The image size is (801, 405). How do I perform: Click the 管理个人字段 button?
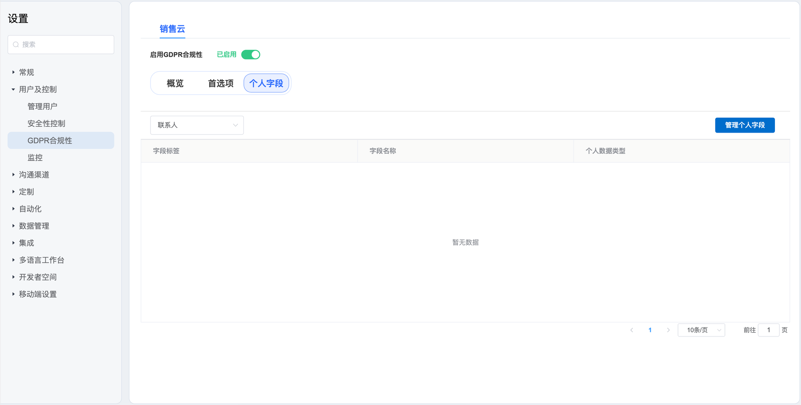[745, 125]
